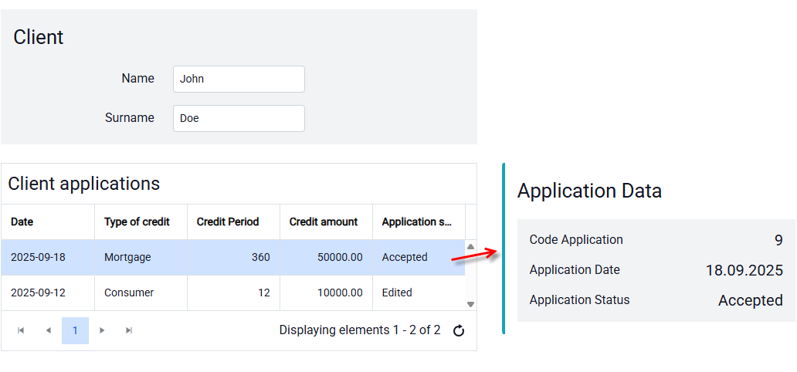
Task: Click the 50000.00 credit amount cell
Action: click(326, 257)
